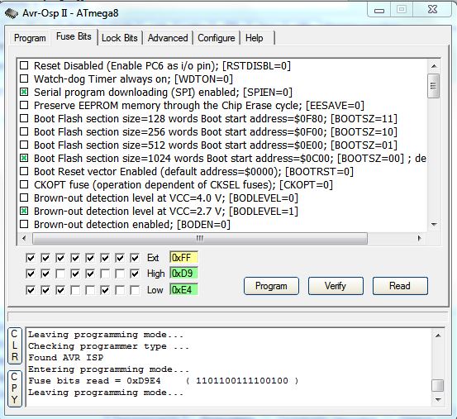457x419 pixels.
Task: Toggle Watch-dog Timer always on fuse
Action: (x=24, y=79)
